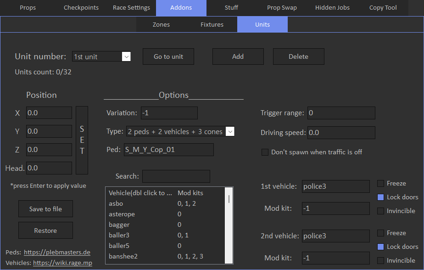
Task: Click the 1st vehicle name field
Action: [335, 186]
